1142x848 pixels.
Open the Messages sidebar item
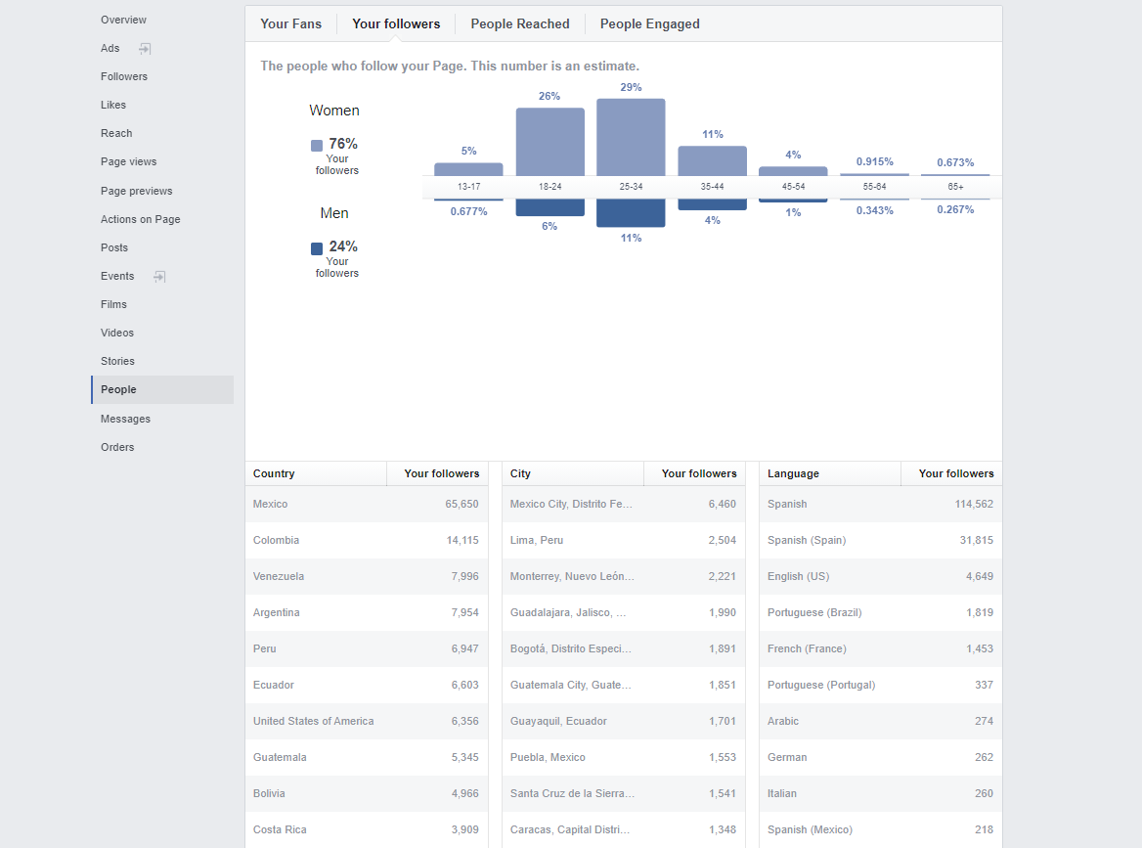click(x=125, y=419)
